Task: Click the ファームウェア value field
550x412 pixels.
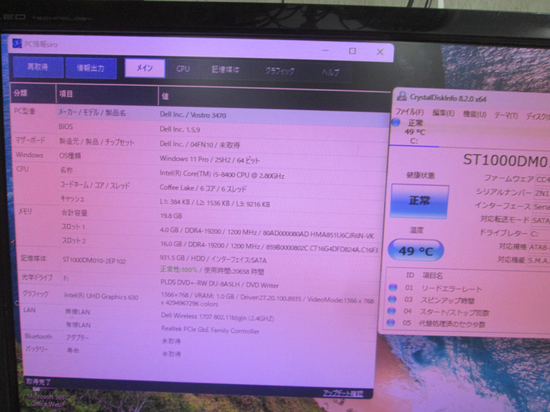Action: pyautogui.click(x=543, y=179)
